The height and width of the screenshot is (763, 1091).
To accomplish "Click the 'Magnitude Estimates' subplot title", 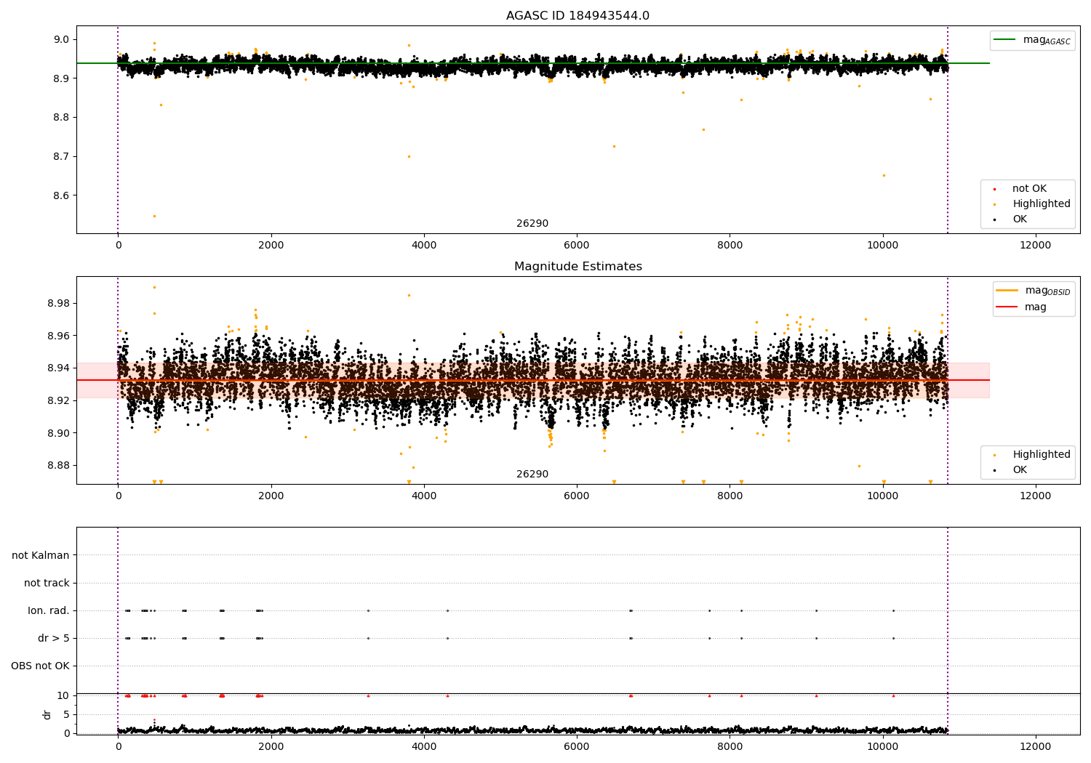I will click(578, 267).
